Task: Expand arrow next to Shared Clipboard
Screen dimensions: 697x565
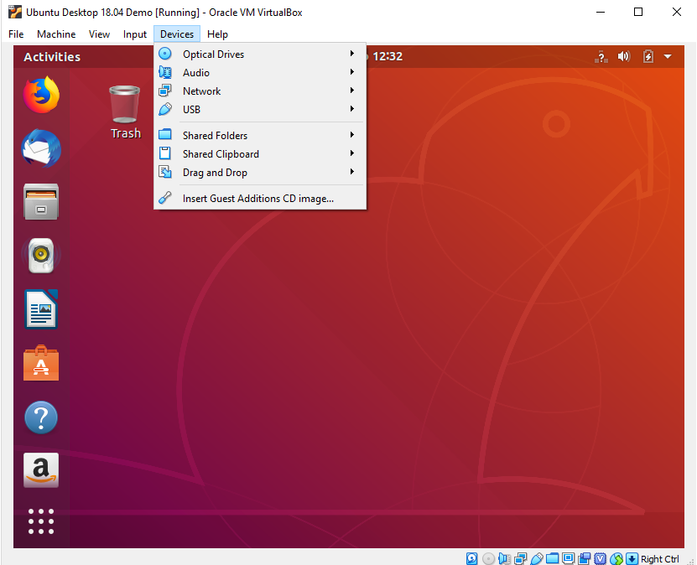Action: point(352,153)
